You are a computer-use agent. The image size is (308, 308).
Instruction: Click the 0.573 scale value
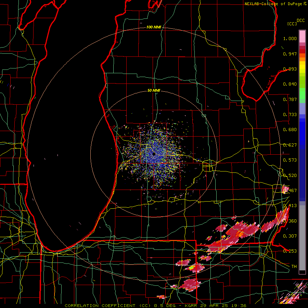pyautogui.click(x=290, y=160)
